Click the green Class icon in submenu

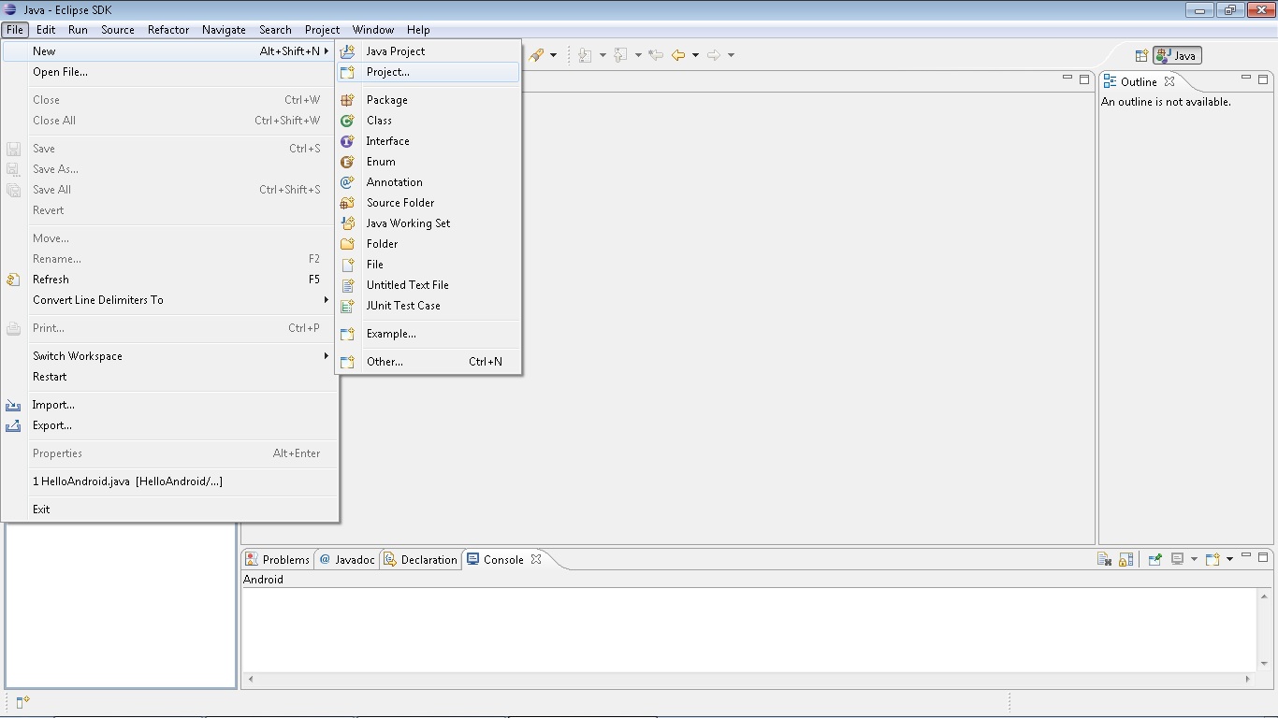tap(347, 121)
